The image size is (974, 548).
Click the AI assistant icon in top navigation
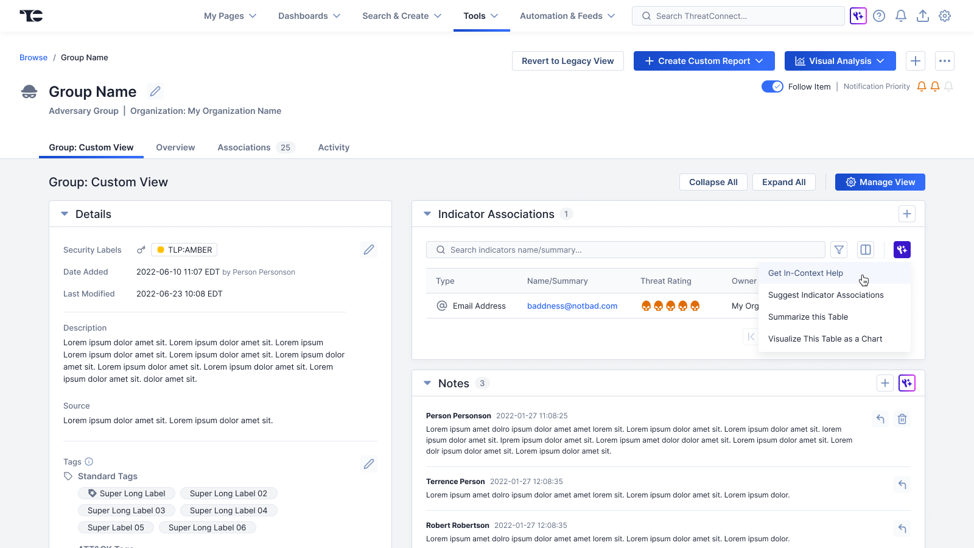858,16
